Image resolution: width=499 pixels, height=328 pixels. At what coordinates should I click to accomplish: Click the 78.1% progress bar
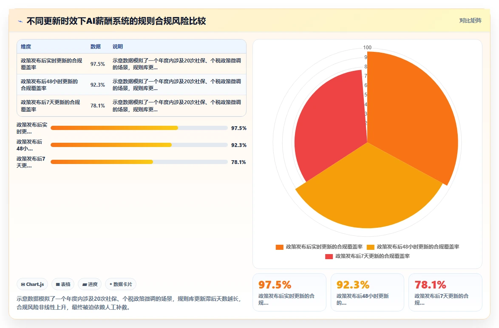click(x=139, y=162)
